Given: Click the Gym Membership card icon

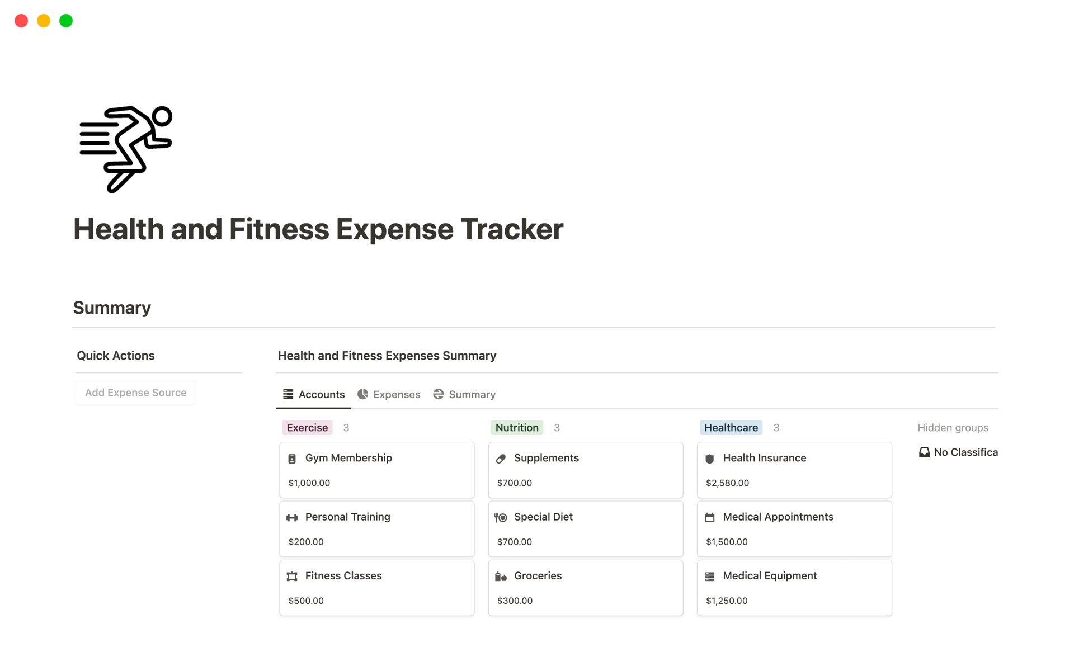Looking at the screenshot, I should coord(292,458).
